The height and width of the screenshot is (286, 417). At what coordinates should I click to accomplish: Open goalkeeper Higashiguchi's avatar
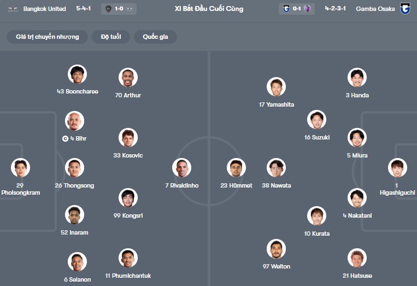tap(397, 168)
